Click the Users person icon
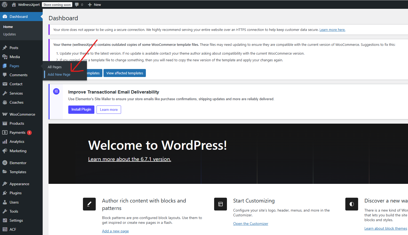Viewport: 408px width, 235px height. point(5,202)
